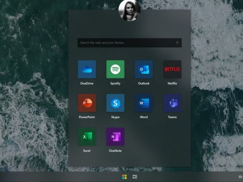Click the 'Outlook' label text

coord(144,83)
